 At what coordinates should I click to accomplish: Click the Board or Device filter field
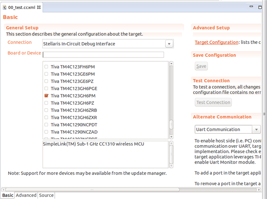click(x=103, y=55)
